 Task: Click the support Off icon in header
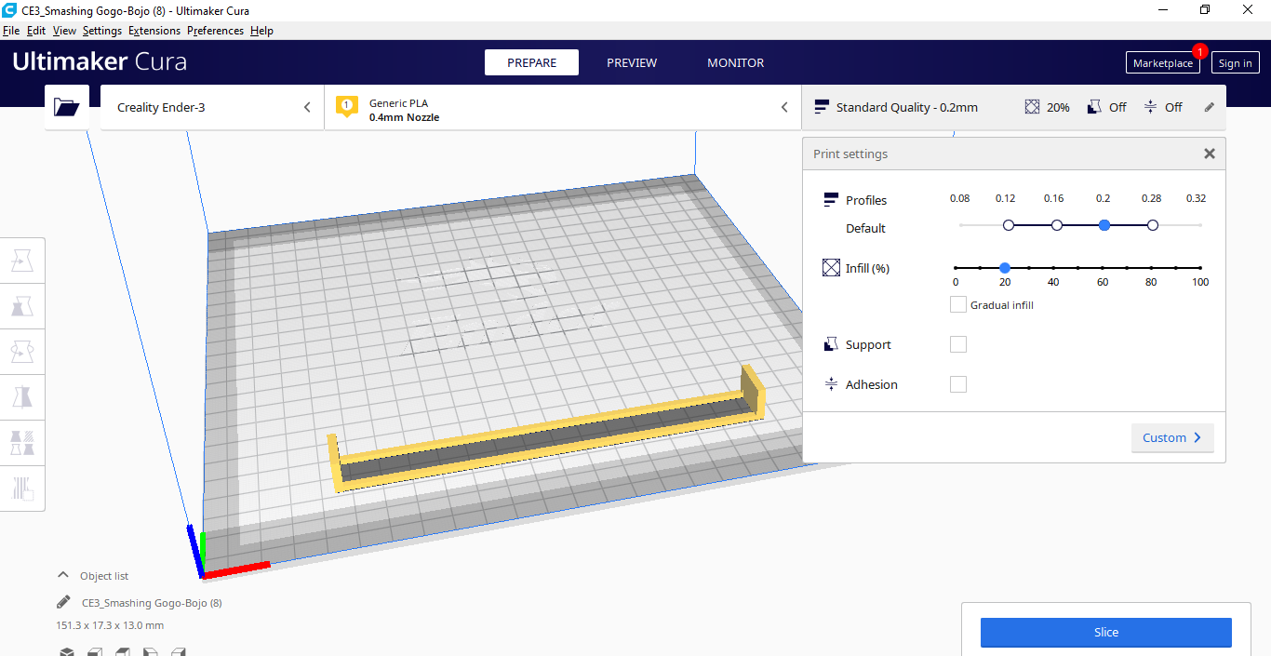[x=1094, y=107]
